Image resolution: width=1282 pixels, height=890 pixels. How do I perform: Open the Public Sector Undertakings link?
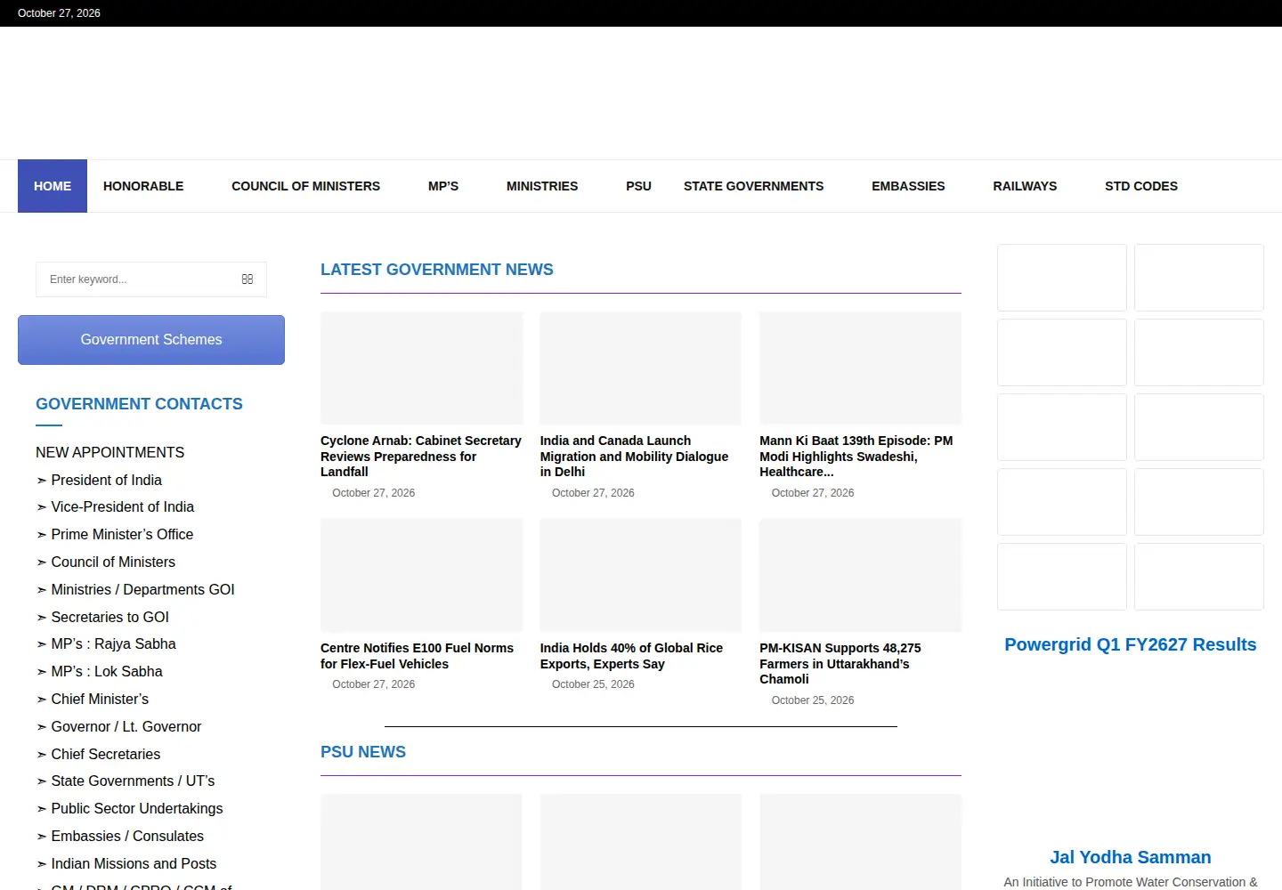[x=136, y=809]
